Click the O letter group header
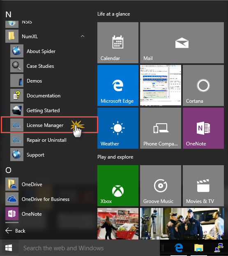 coord(9,170)
